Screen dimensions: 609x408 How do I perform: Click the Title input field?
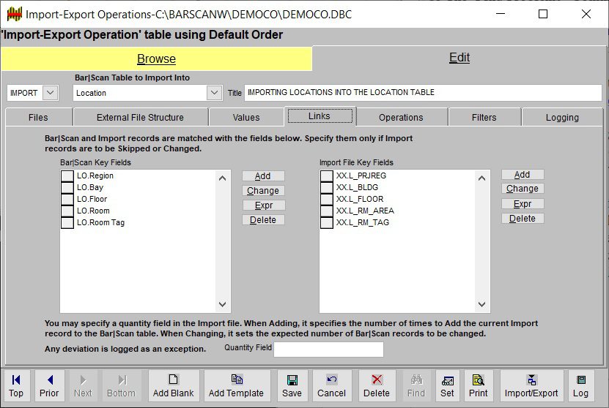(423, 93)
